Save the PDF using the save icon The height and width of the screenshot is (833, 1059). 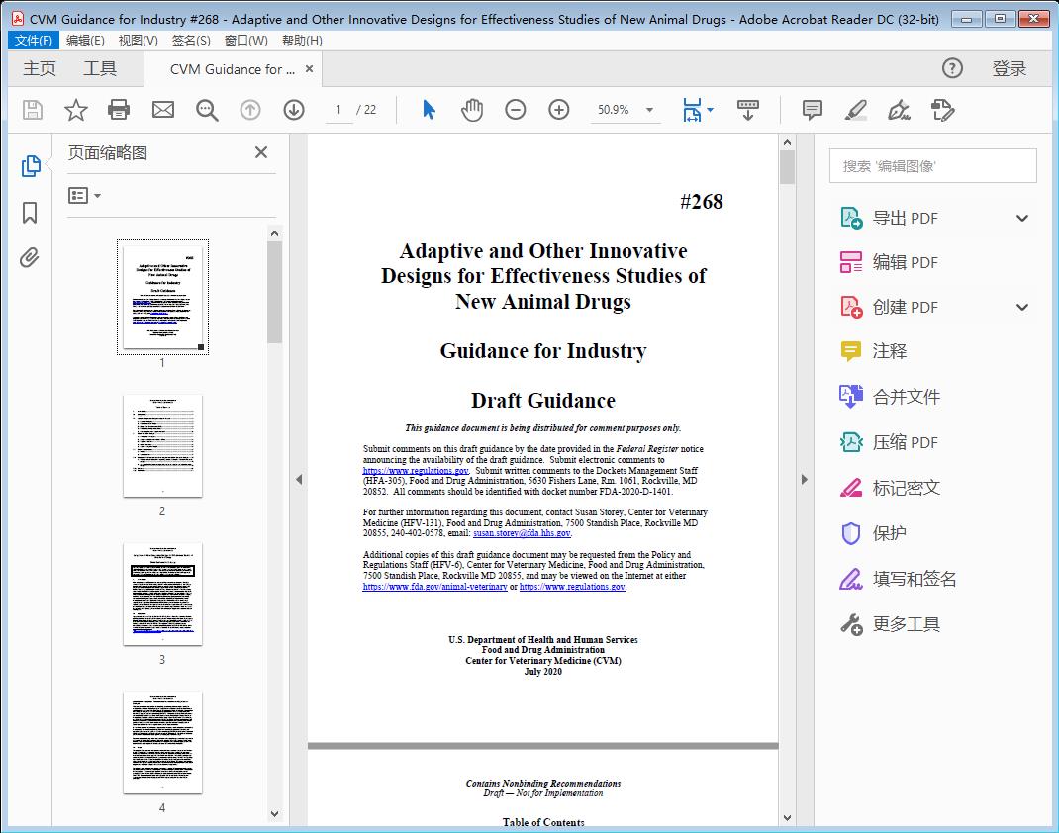tap(31, 110)
